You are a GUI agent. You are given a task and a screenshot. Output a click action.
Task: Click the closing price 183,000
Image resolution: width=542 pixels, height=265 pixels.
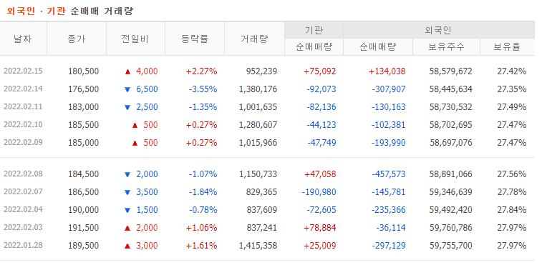point(83,107)
